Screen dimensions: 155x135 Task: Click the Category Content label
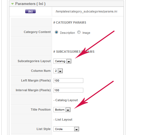(x=37, y=32)
